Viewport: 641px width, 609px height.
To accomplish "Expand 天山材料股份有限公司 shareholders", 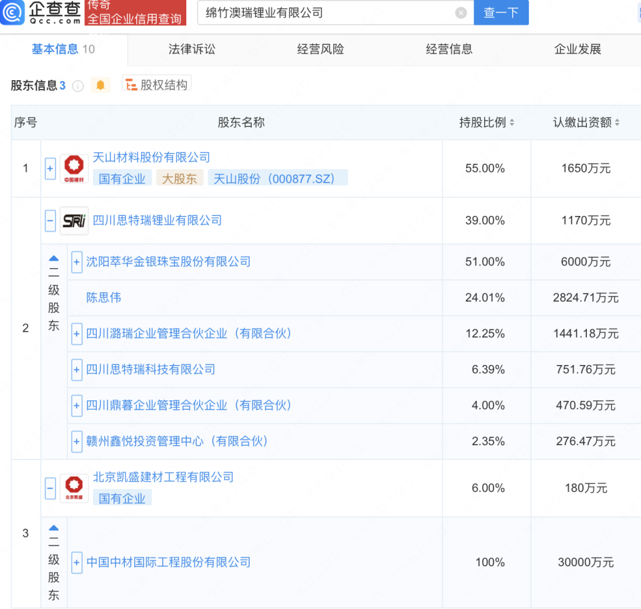I will coord(50,168).
